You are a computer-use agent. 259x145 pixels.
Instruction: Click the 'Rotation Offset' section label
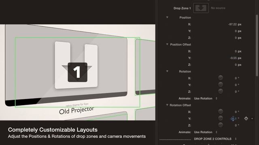tap(180, 105)
